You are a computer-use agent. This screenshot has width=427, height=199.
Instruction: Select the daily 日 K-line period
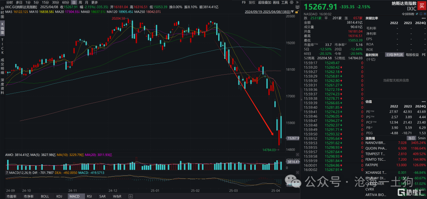(74, 2)
